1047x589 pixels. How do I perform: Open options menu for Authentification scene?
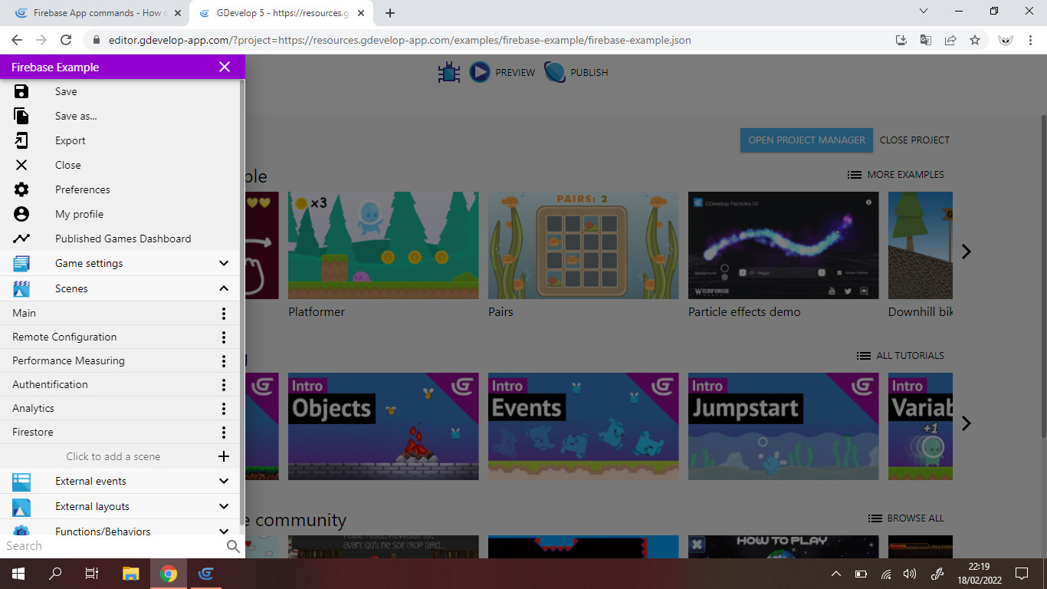coord(224,384)
